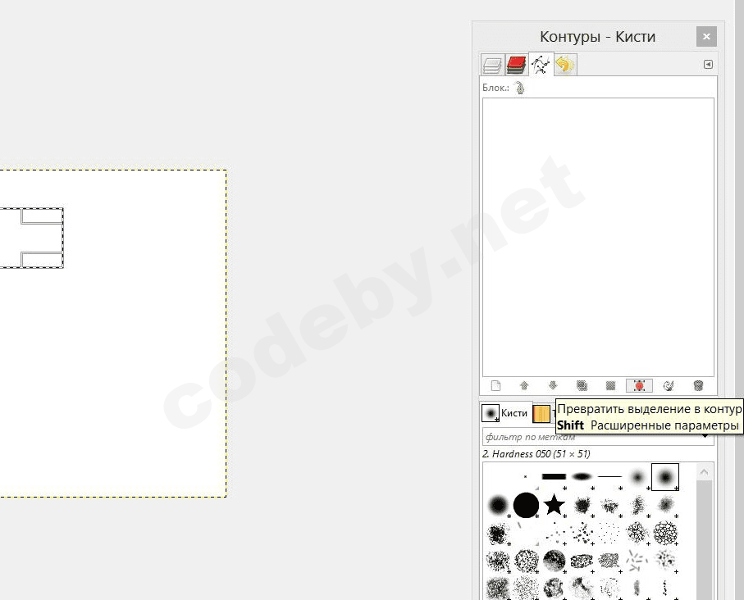The width and height of the screenshot is (744, 600).
Task: Duplicate the path using the copy icon
Action: pyautogui.click(x=582, y=385)
